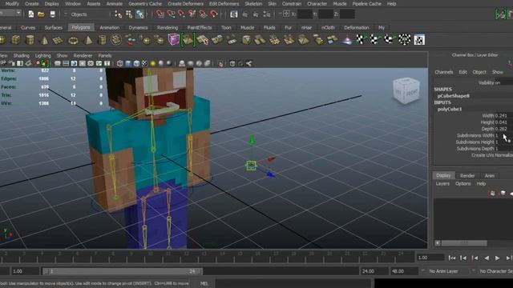513x288 pixels.
Task: Click the Select by object type icon
Action: pyautogui.click(x=129, y=14)
